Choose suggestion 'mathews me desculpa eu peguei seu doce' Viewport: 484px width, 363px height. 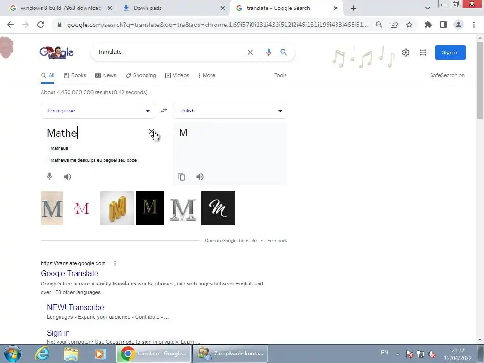tap(94, 160)
